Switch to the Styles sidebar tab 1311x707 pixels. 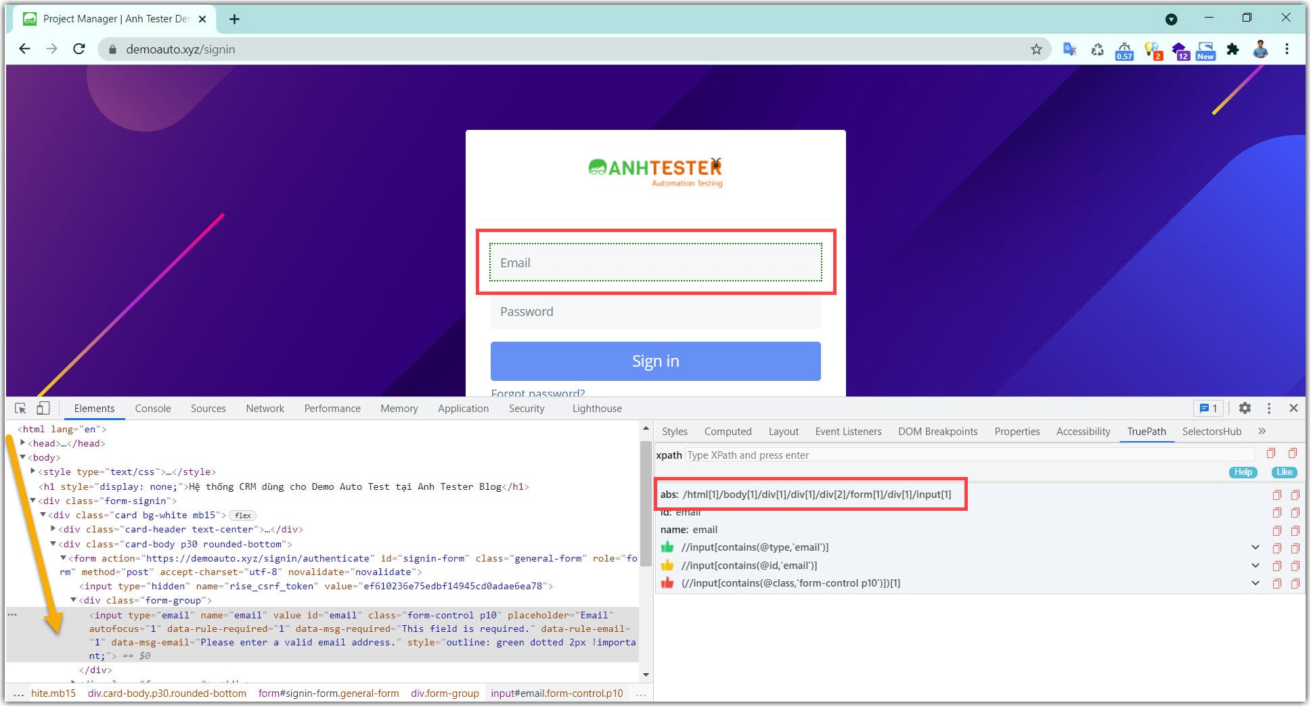(675, 432)
